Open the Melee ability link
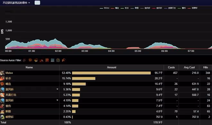This screenshot has width=212, height=125. coord(9,73)
